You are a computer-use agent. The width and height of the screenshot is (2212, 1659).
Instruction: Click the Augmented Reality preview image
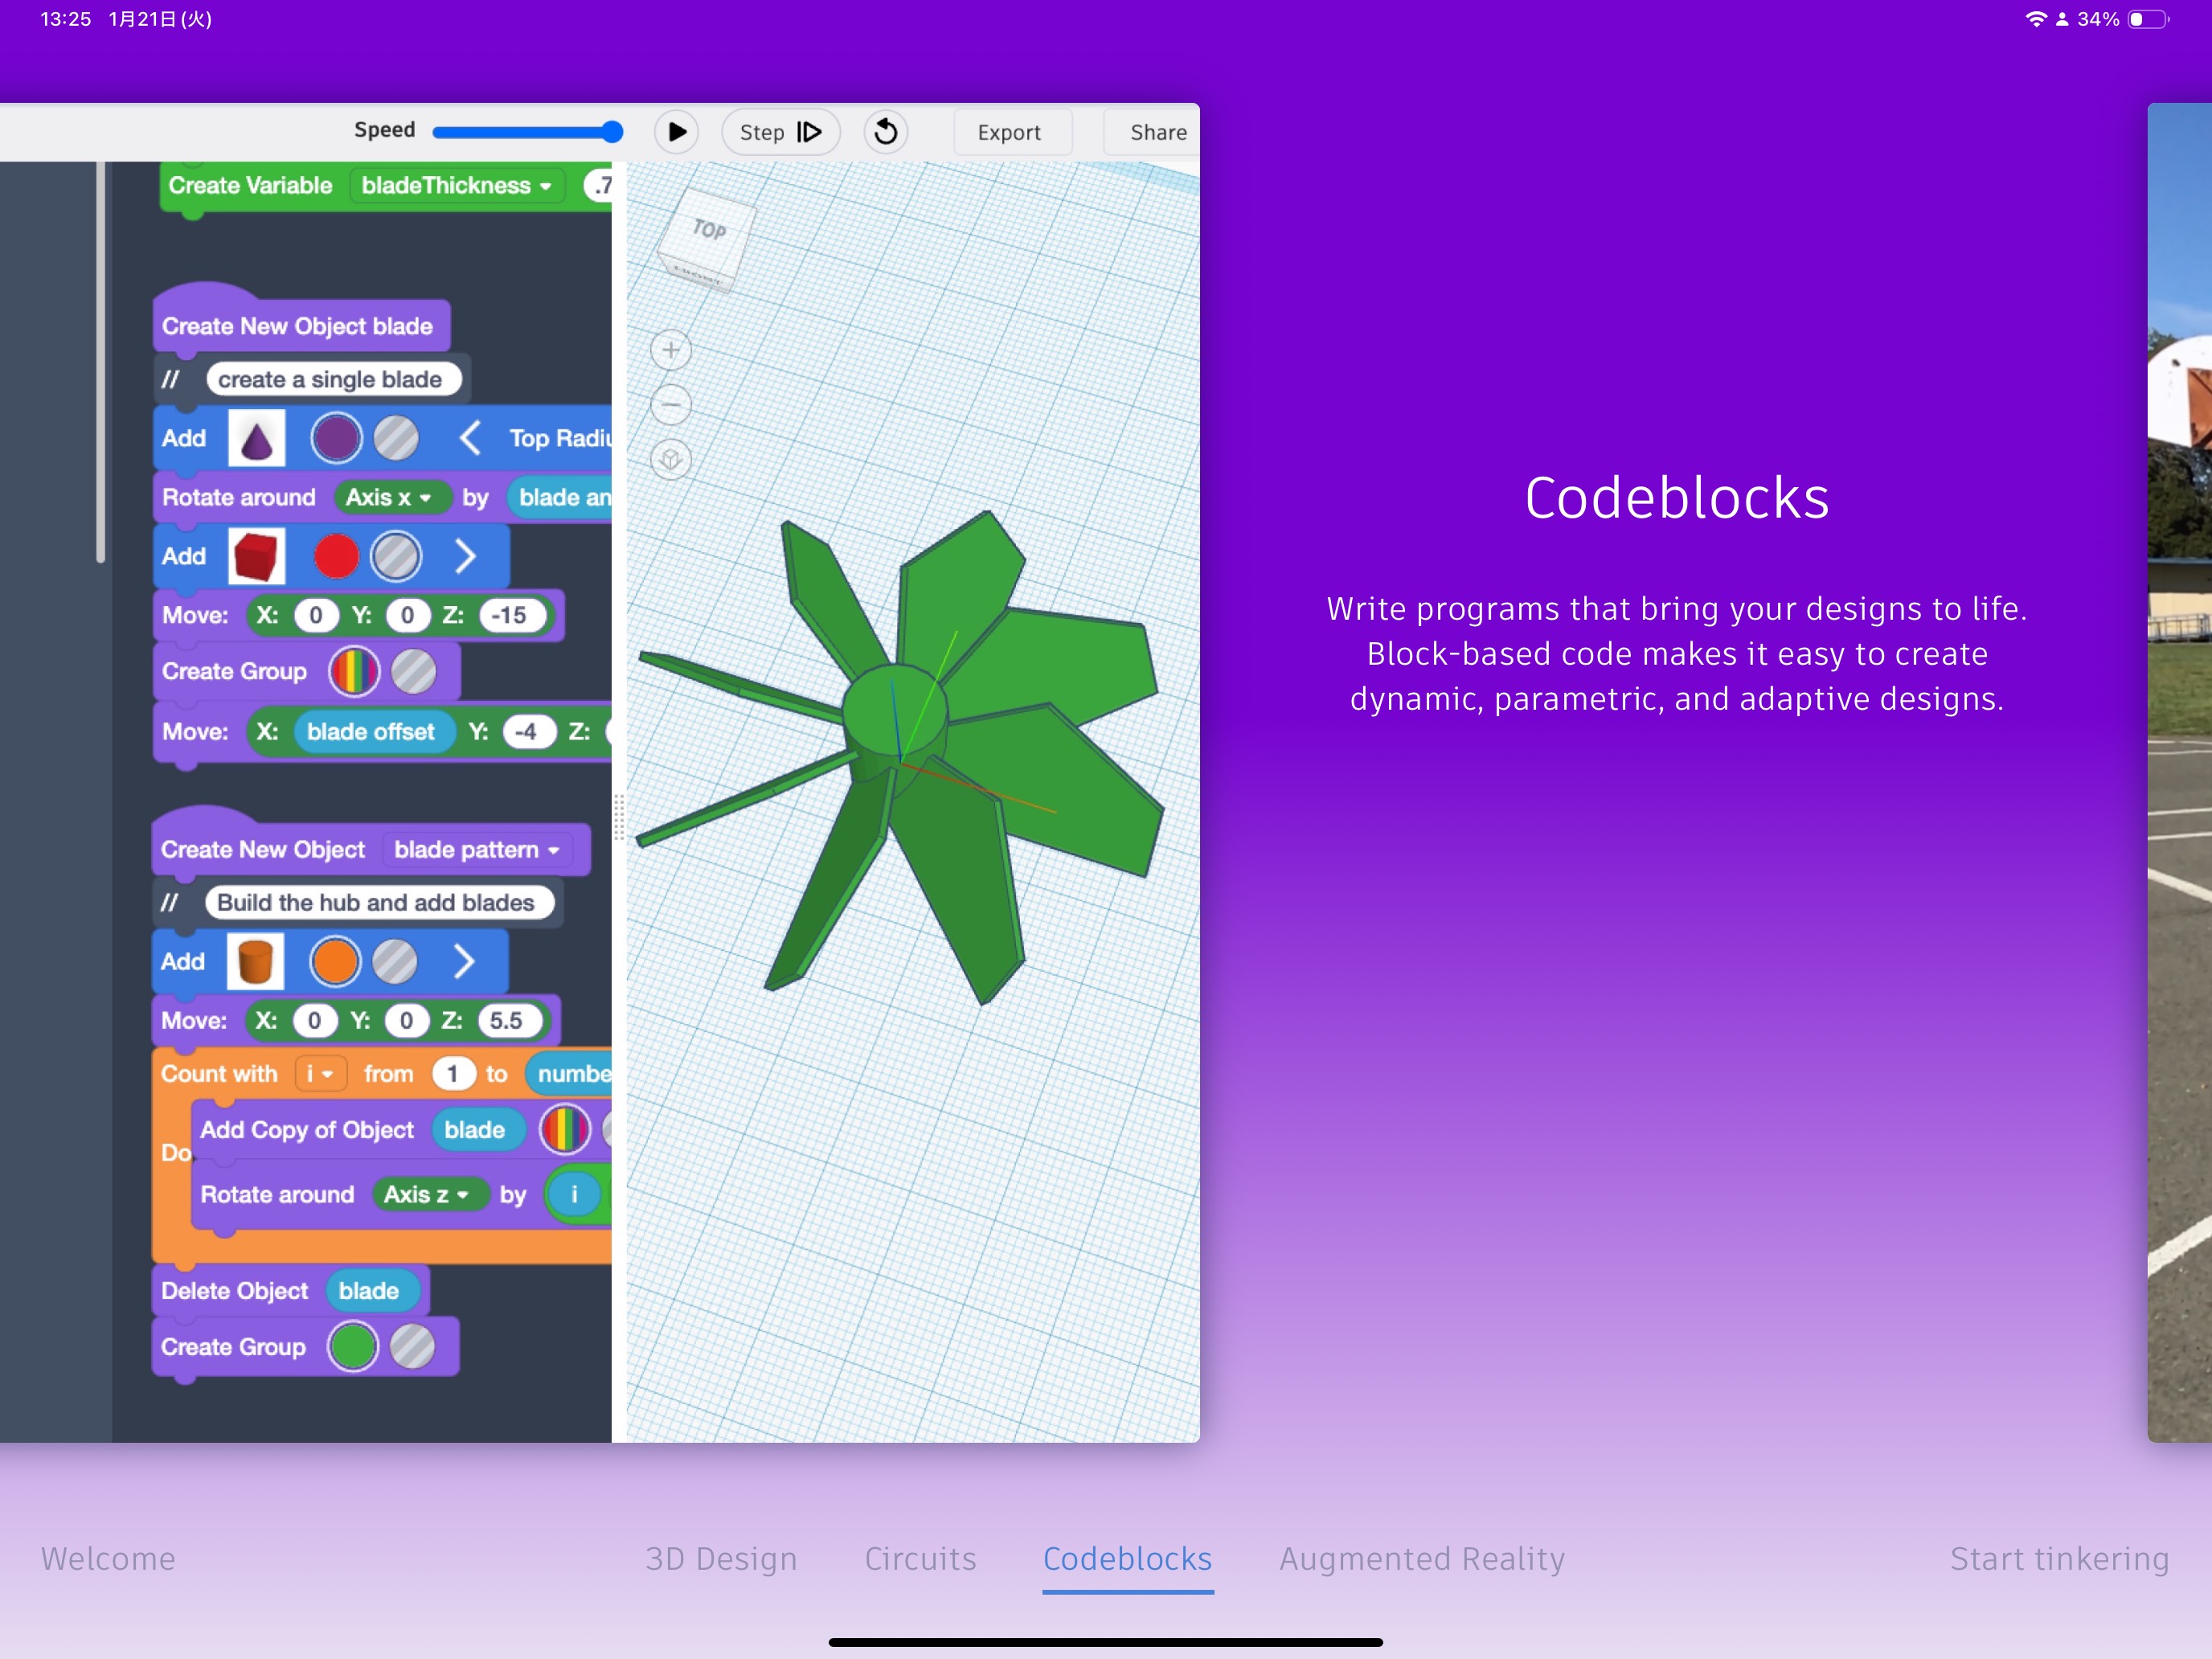[x=2180, y=772]
